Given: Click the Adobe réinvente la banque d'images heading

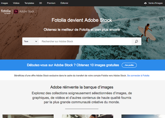Looking at the screenshot, I should [82, 87].
